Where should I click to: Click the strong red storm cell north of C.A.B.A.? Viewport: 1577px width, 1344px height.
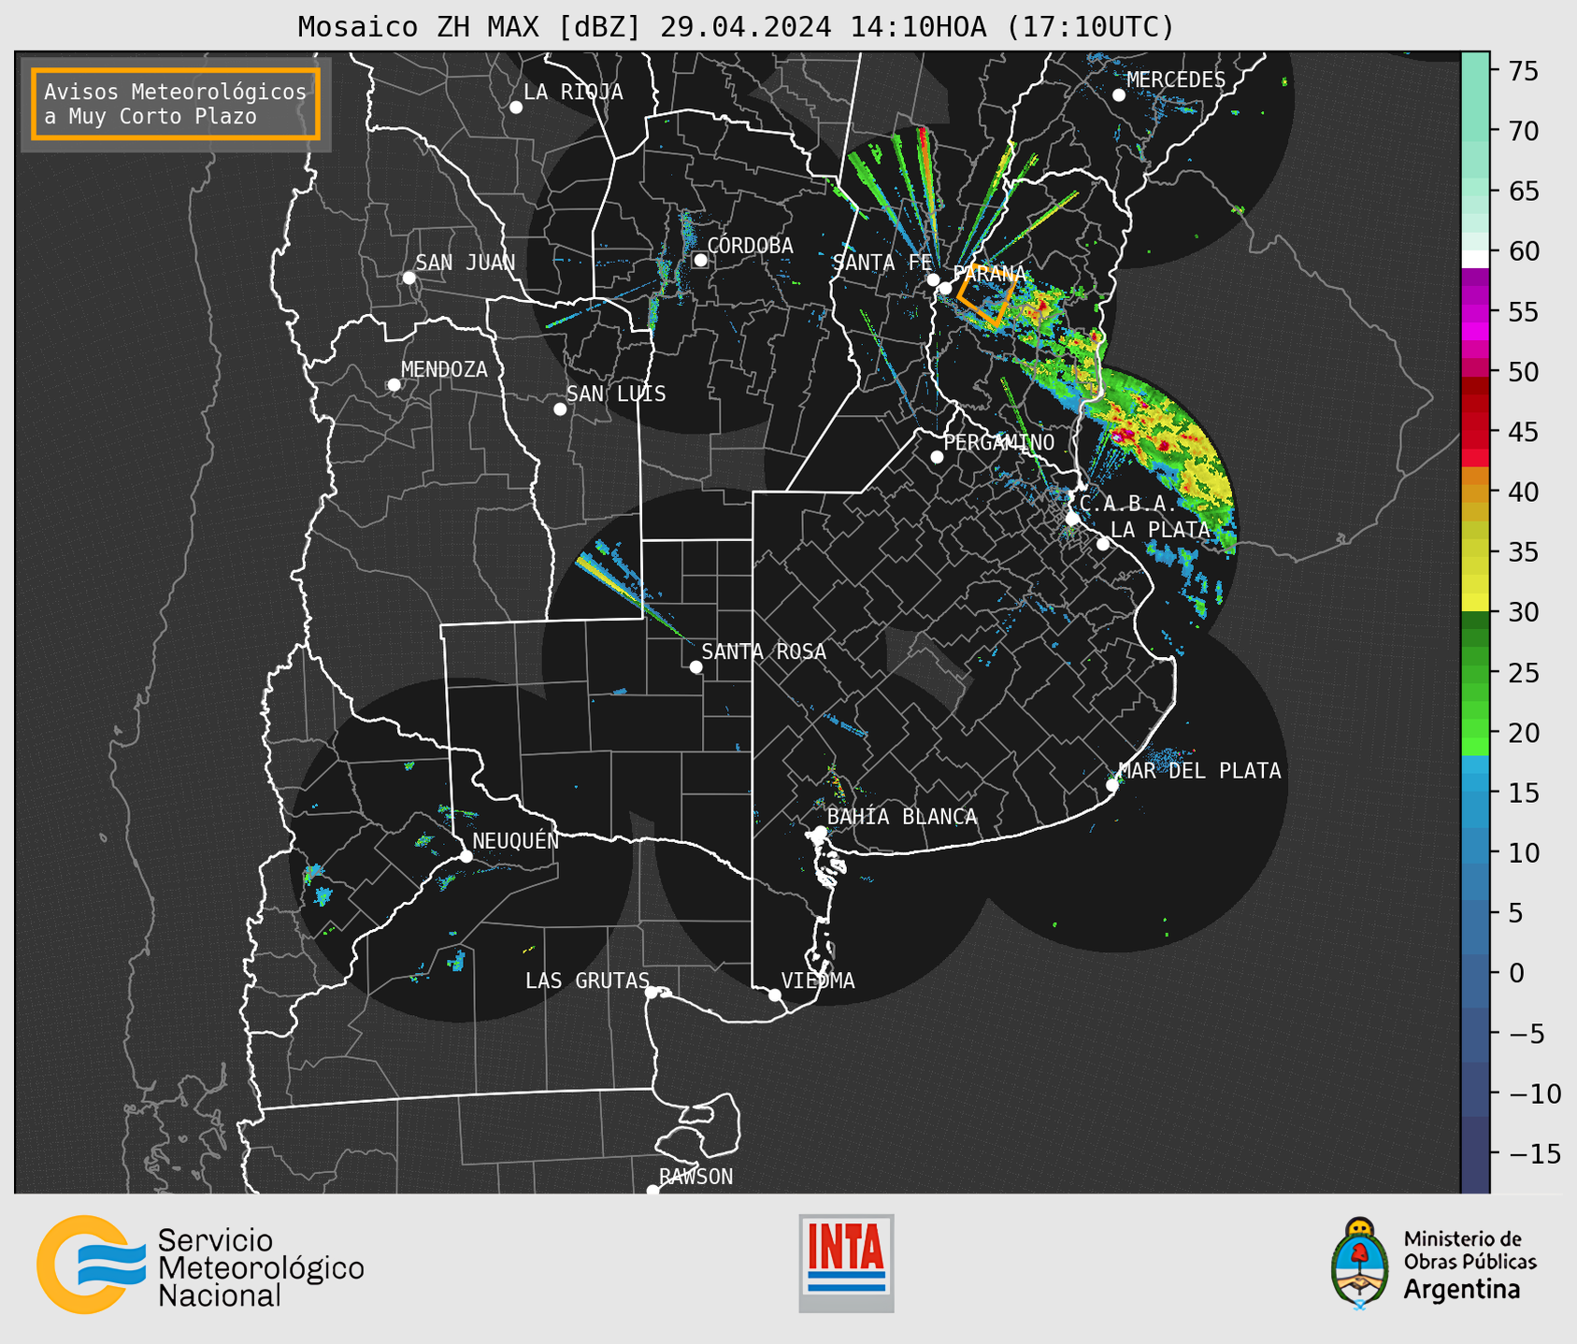(1122, 435)
